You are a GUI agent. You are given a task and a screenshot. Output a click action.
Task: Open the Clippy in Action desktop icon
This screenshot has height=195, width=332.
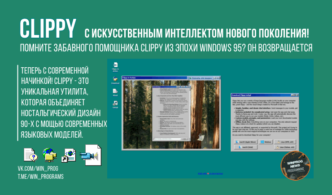(x=115, y=67)
